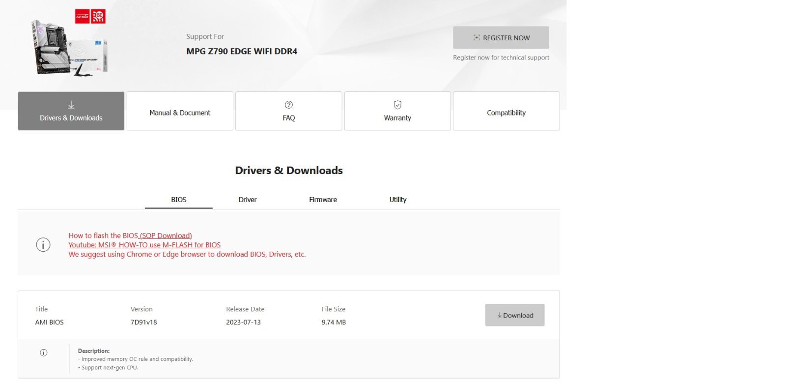Select the BIOS sub-tab
786x383 pixels.
179,200
